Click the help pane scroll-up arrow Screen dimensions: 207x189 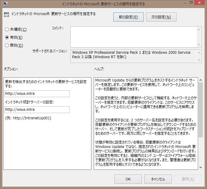point(201,80)
